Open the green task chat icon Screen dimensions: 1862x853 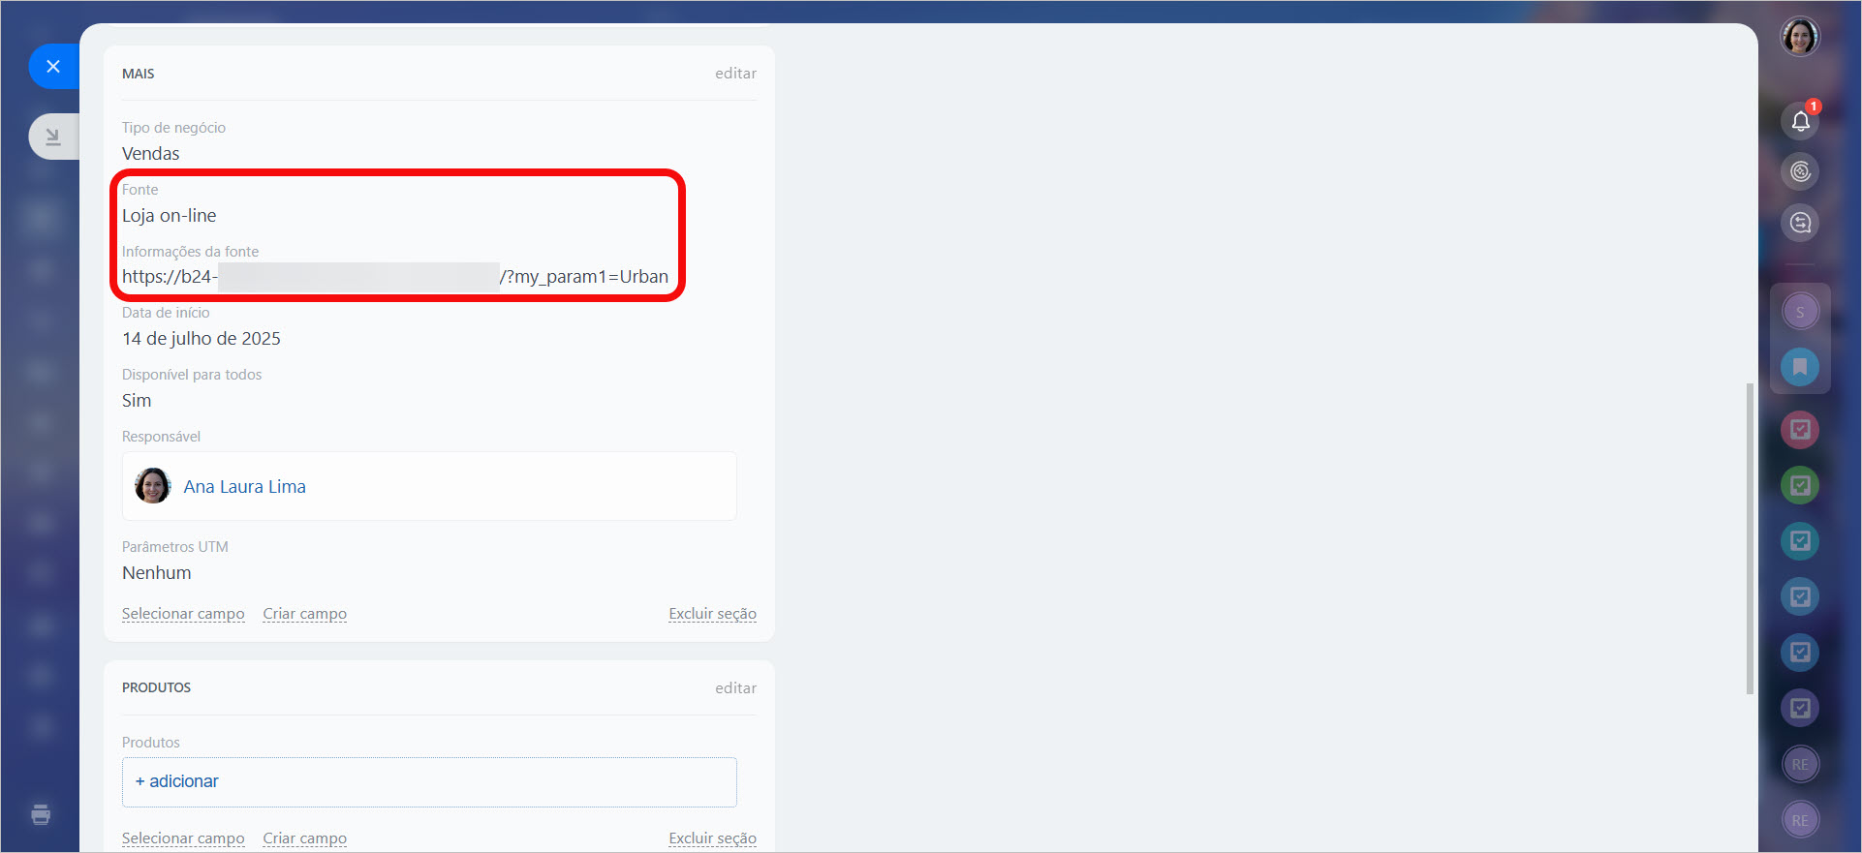coord(1800,485)
